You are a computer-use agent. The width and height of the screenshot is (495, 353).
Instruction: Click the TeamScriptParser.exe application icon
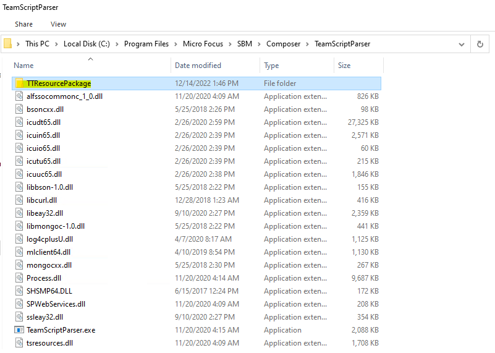tap(19, 330)
